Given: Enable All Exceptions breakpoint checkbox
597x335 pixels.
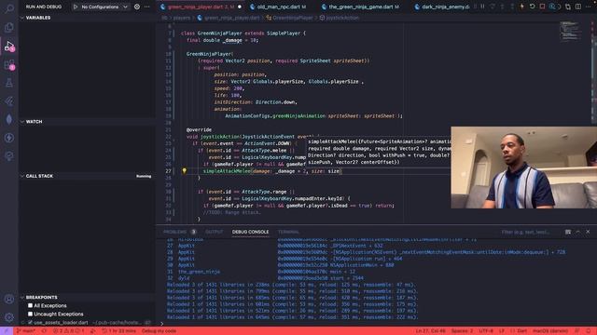Looking at the screenshot, I should pos(30,305).
